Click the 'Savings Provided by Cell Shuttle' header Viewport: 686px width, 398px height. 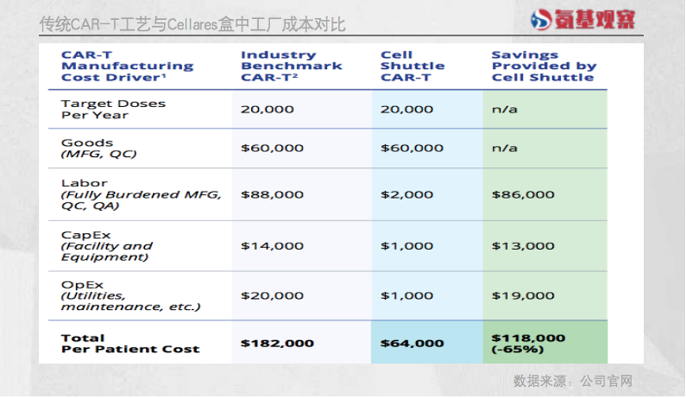pos(544,66)
